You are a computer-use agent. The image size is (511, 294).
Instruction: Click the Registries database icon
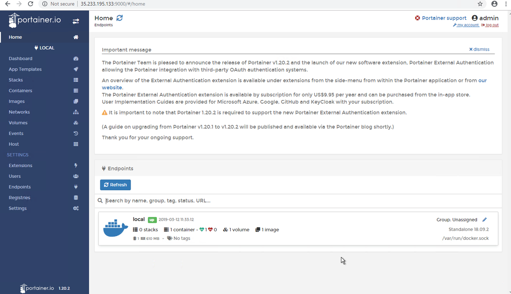76,197
